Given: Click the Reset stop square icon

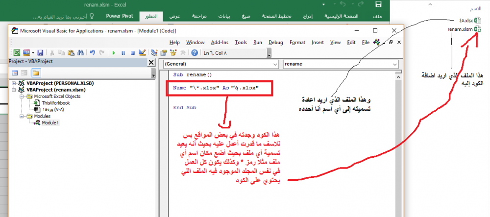Looking at the screenshot, I should pos(132,53).
